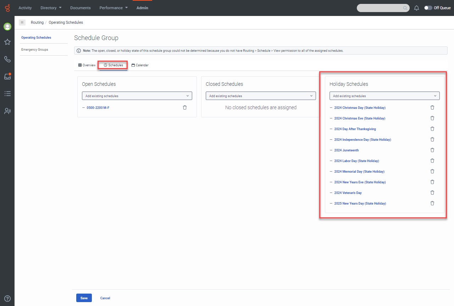Open the calls phone icon in sidebar
This screenshot has height=306, width=454.
tap(7, 59)
